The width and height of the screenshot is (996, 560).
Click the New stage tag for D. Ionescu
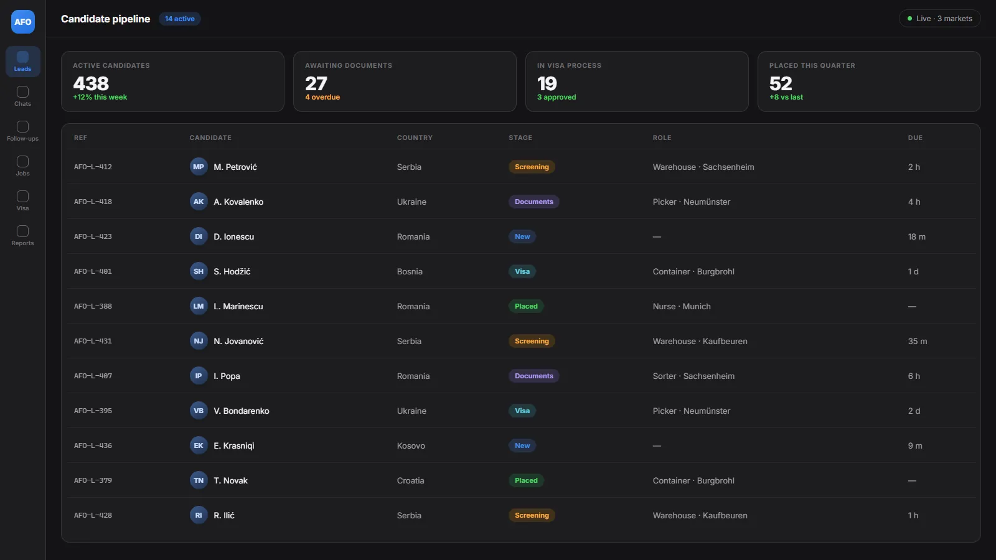[x=522, y=236]
